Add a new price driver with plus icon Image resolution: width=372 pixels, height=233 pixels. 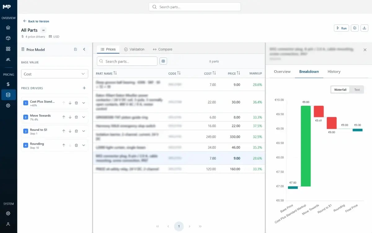click(84, 88)
